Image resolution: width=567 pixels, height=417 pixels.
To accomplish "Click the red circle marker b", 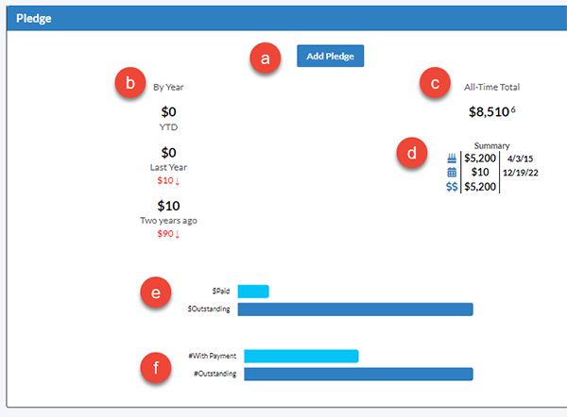I will (130, 83).
